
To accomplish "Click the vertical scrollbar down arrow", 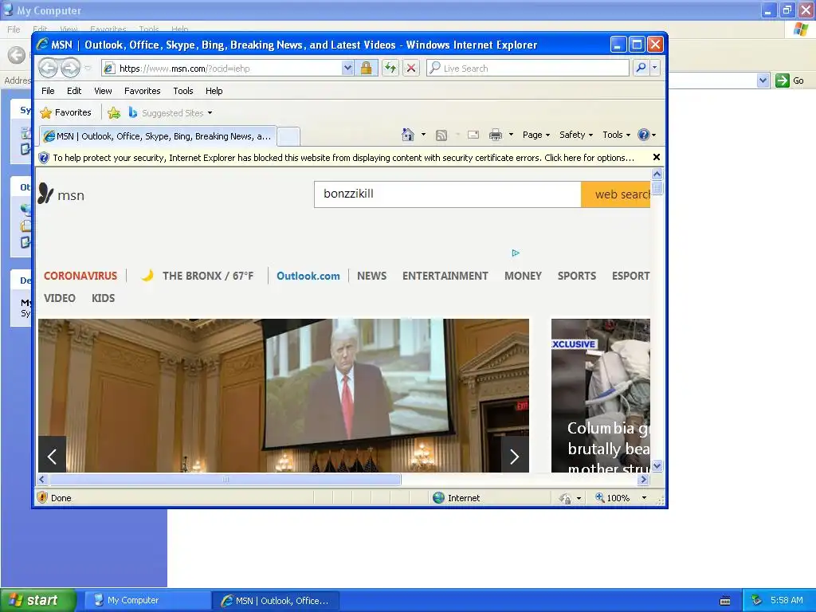I will (657, 465).
